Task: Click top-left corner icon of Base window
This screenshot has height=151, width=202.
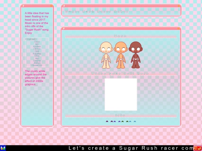Action: [x=63, y=28]
